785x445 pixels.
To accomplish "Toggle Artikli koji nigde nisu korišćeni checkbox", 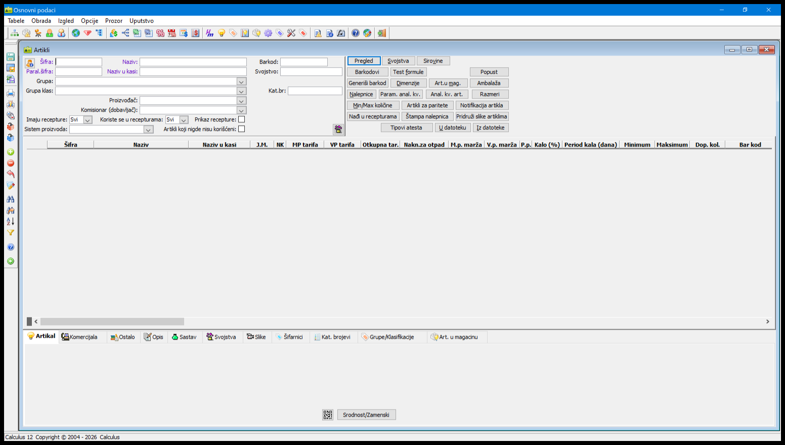I will point(241,129).
